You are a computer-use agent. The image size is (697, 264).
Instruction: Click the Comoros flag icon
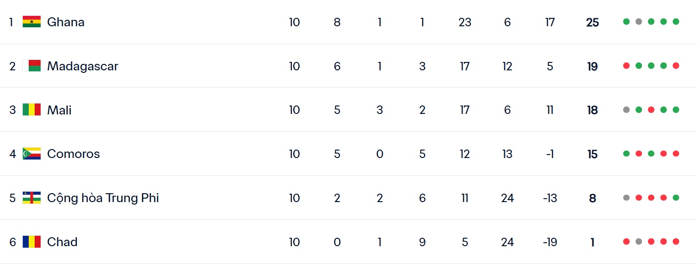32,154
